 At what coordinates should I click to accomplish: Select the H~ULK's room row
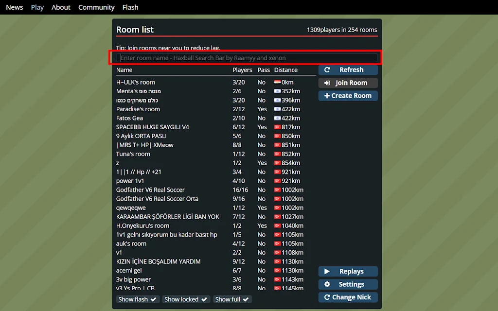click(215, 82)
